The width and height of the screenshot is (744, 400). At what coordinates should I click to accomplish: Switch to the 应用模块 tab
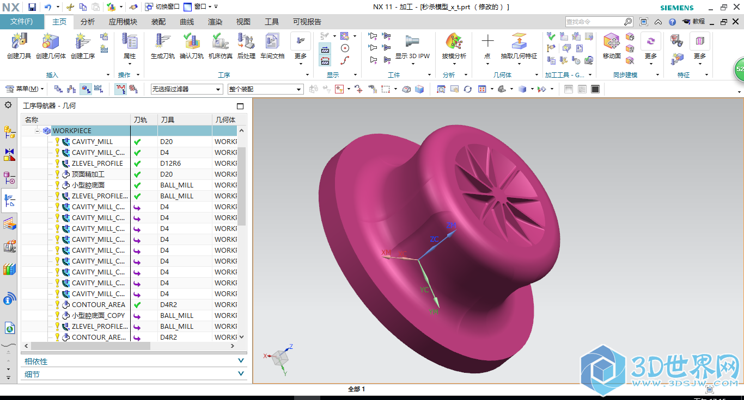(x=123, y=22)
